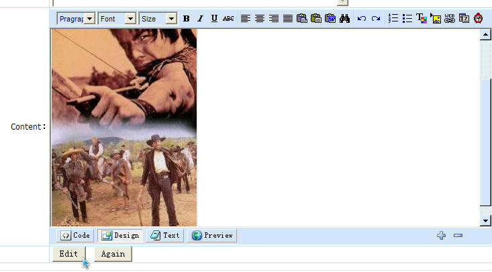Open the Paragraph format dropdown

76,19
